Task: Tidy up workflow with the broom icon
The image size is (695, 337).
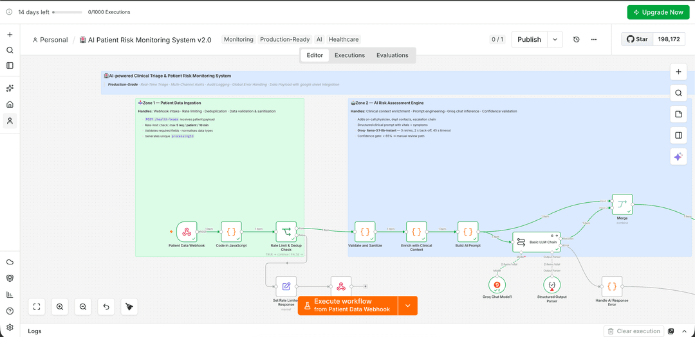Action: pos(129,306)
